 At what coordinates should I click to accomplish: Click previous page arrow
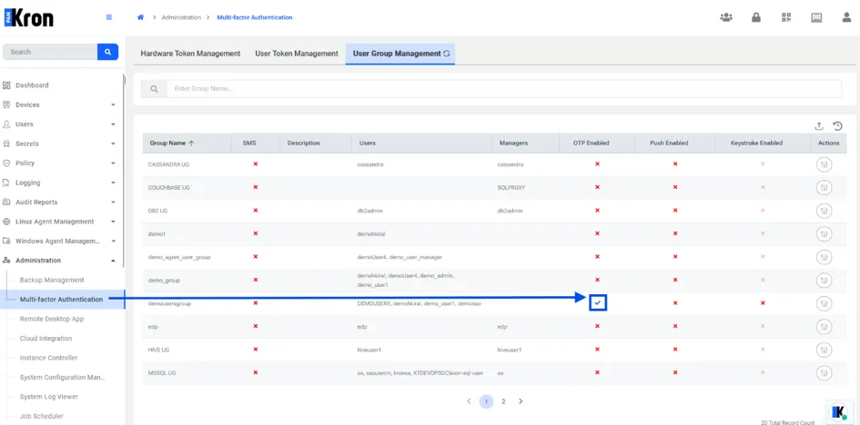[469, 401]
